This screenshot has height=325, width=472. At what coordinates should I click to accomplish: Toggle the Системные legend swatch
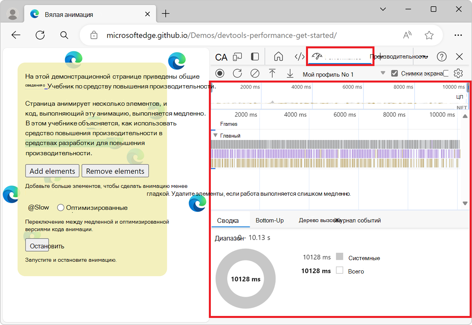click(340, 257)
